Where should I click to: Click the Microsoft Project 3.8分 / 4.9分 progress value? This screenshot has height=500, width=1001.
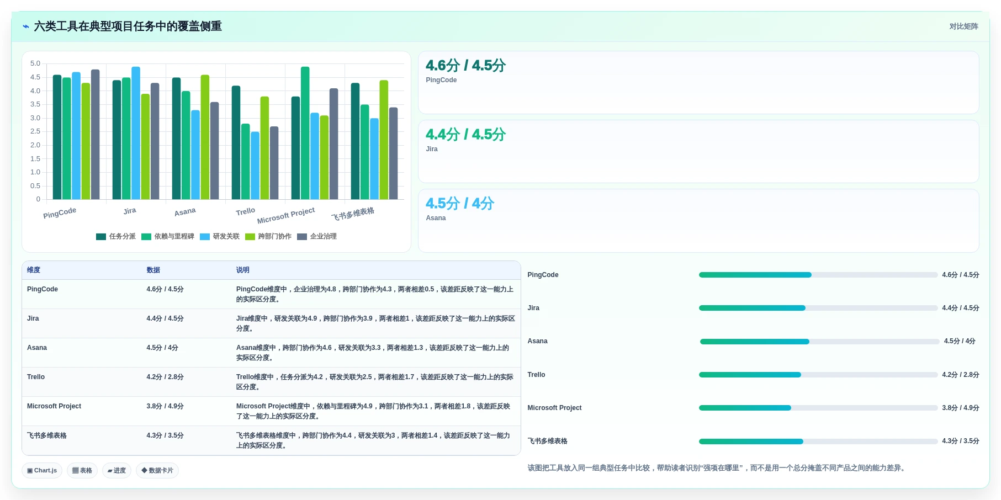961,408
